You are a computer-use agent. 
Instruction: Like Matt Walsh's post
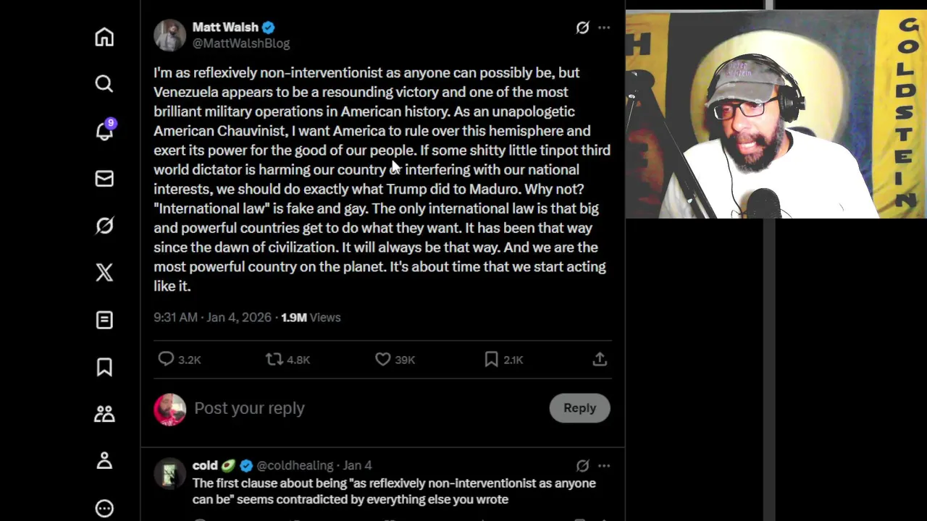tap(383, 359)
